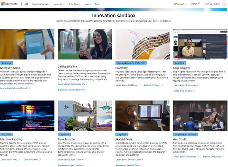Open the Blog menu item
Viewport: 228px width, 167px height.
pos(97,4)
